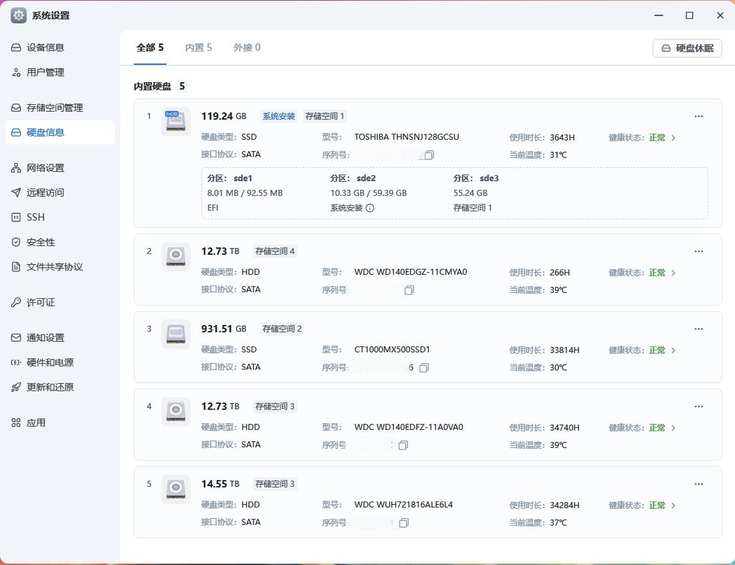Open 网络设置 from the sidebar

(x=45, y=168)
